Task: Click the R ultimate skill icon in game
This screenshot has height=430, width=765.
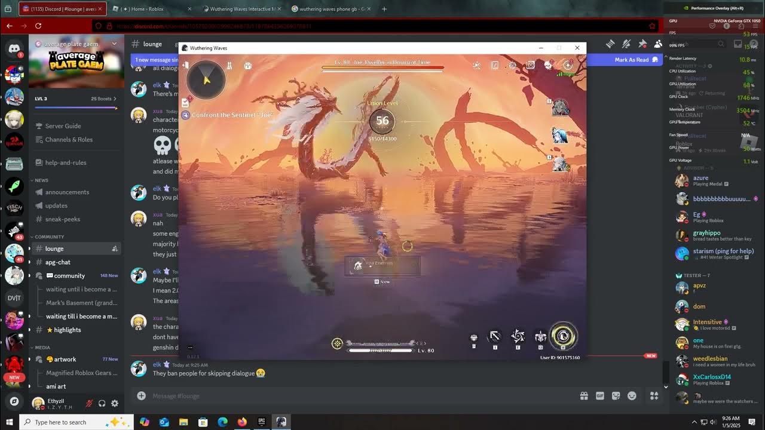Action: click(563, 336)
